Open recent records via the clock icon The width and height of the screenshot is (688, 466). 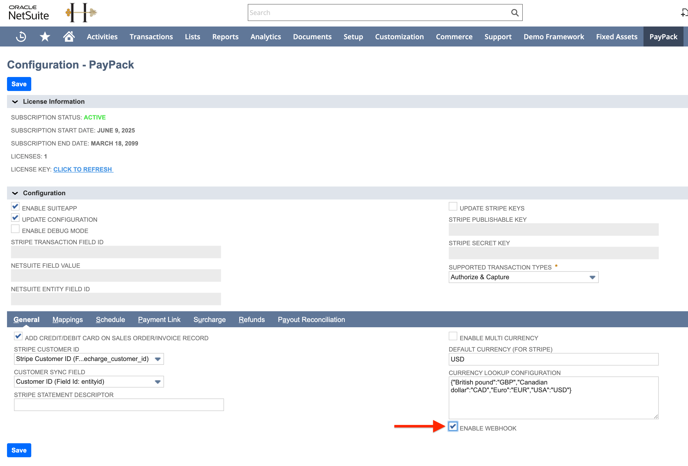[21, 36]
